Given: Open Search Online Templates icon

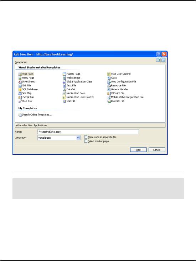Looking at the screenshot, I should pos(20,115).
